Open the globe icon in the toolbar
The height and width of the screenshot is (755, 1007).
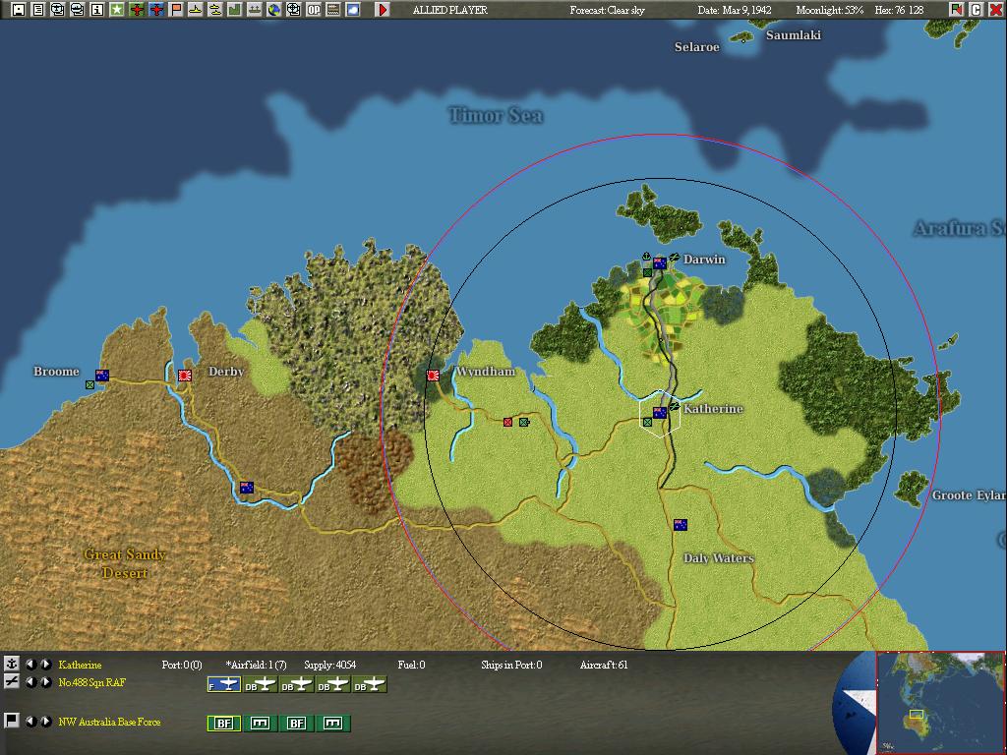(273, 10)
